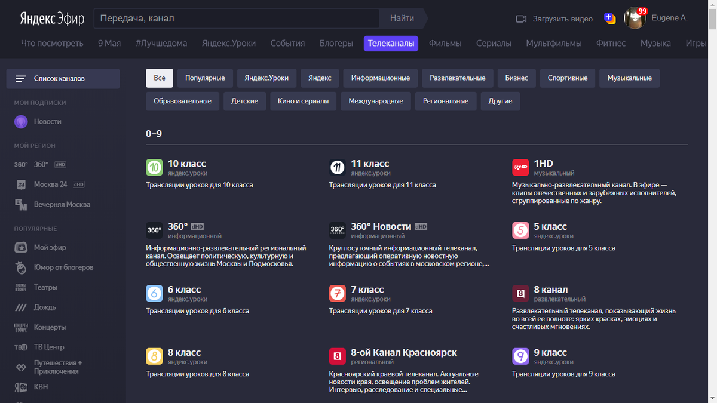Click the Загрузить видео link

pos(563,19)
